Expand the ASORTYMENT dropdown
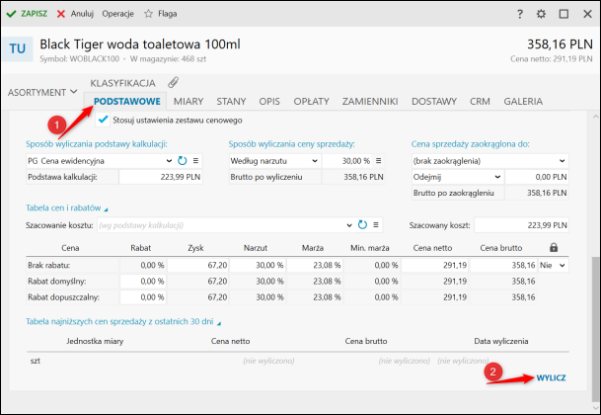Screen dimensions: 601x415 42,93
